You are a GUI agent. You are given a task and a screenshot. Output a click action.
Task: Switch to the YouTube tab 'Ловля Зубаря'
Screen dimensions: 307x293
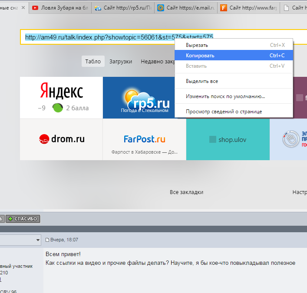point(60,7)
